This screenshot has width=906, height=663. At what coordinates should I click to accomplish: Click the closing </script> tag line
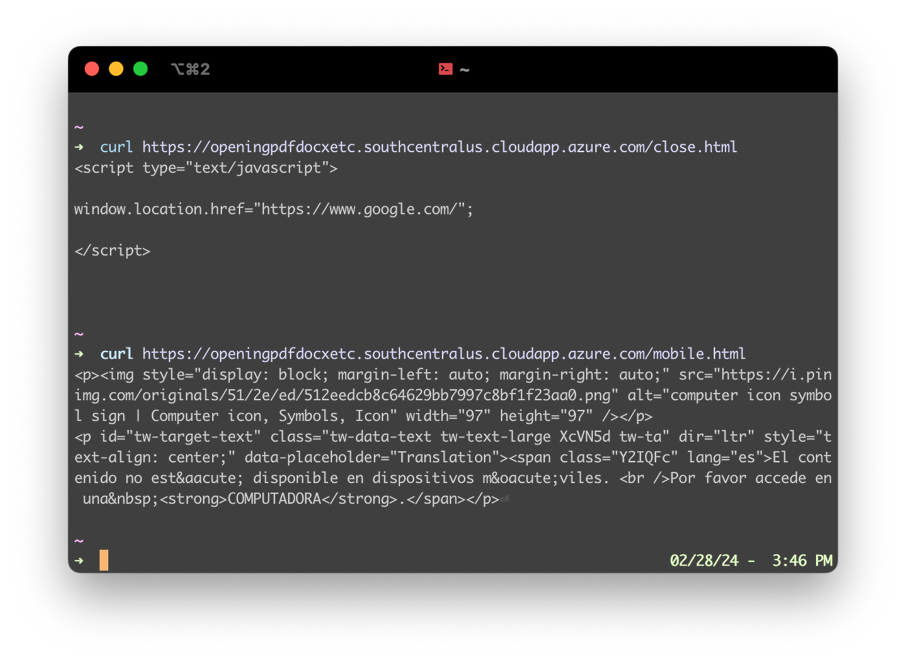113,251
